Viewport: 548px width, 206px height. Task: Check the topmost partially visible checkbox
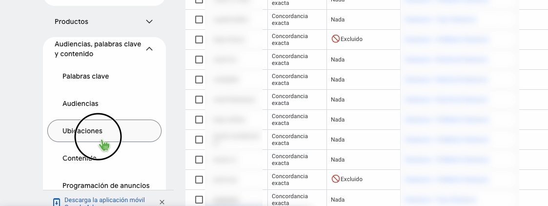(199, 1)
